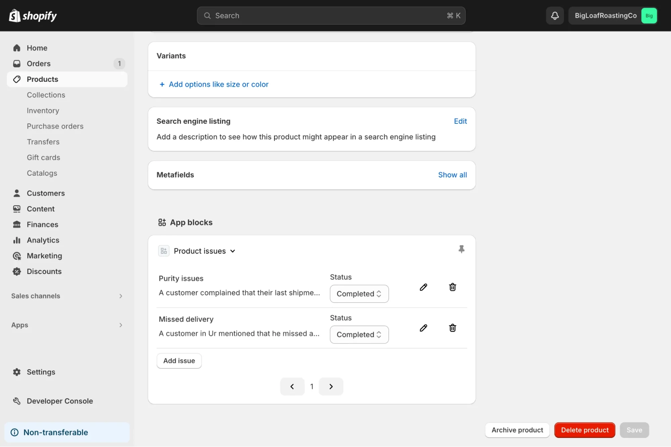Screen dimensions: 671x447
Task: Open the Purity issues status dropdown
Action: (359, 294)
